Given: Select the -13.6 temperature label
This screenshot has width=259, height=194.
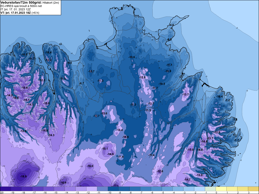Looking at the screenshot, I should 104,113.
